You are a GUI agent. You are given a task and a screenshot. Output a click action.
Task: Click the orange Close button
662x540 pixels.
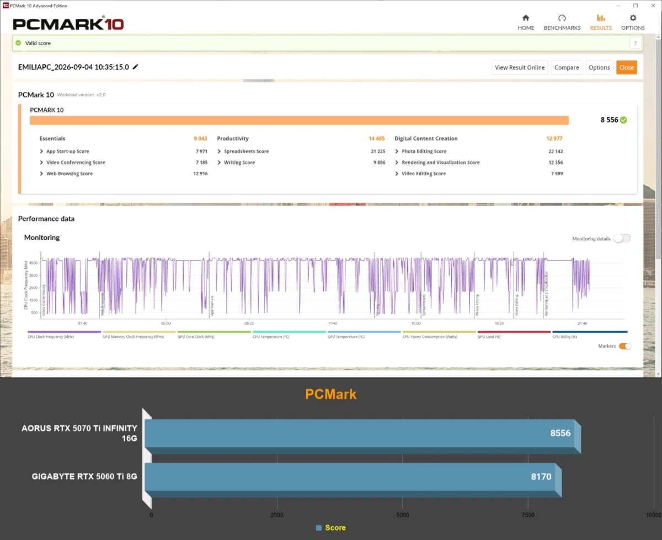[627, 67]
